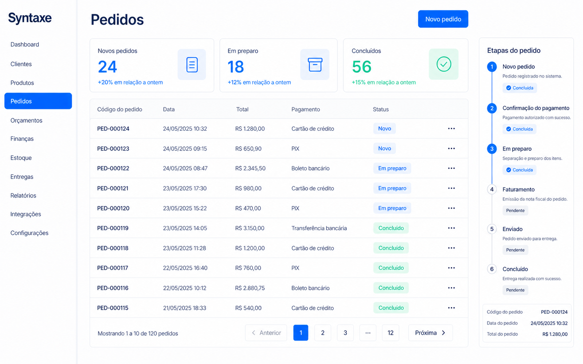Viewport: 583px width, 364px height.
Task: Click the Anterior pagination button
Action: (266, 333)
